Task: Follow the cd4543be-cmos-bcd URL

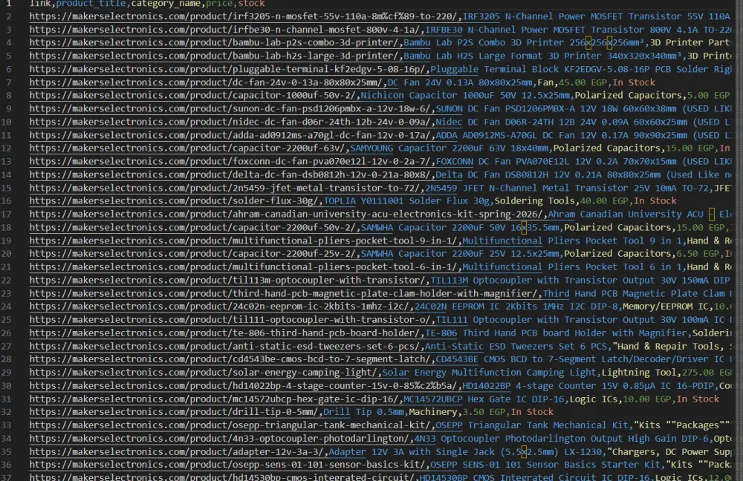Action: click(x=232, y=359)
